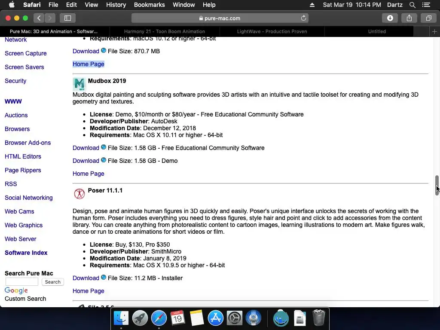
Task: Launch Launchpad rocket from the Dock
Action: point(140,318)
